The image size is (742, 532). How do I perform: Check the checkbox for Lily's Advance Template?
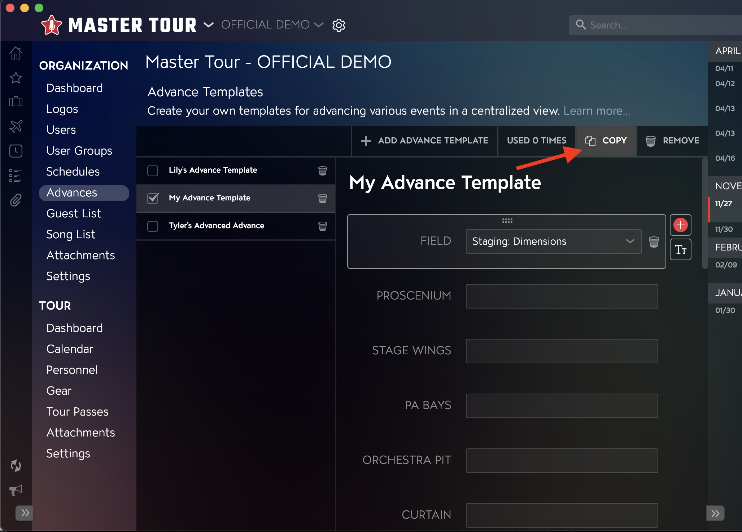pyautogui.click(x=153, y=171)
